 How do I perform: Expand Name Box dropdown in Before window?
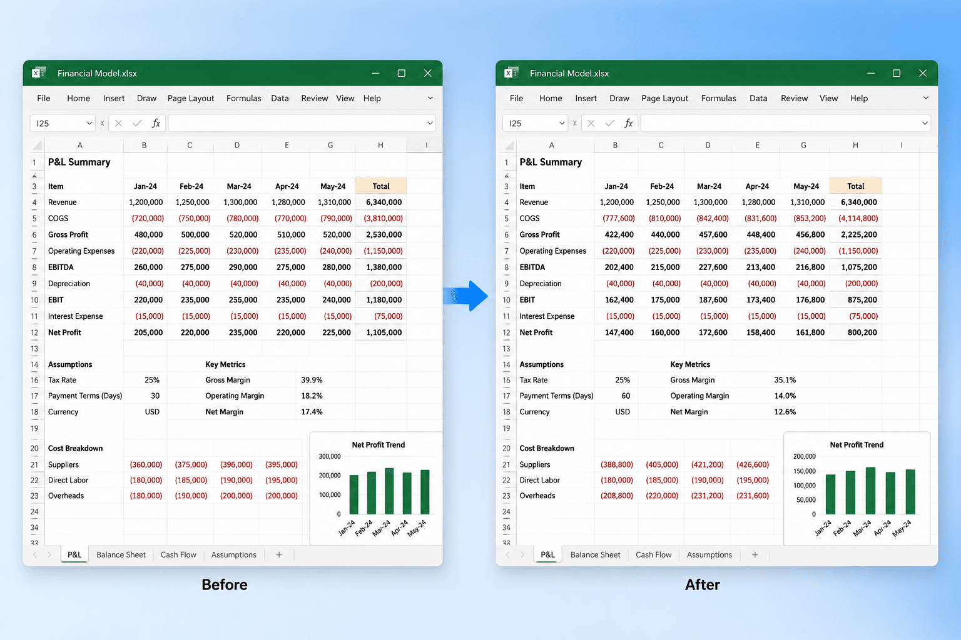click(89, 123)
